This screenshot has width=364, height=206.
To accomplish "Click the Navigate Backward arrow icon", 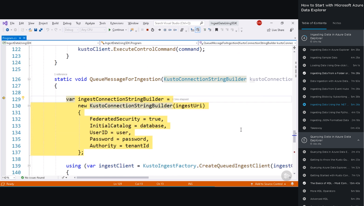I will pyautogui.click(x=7, y=30).
